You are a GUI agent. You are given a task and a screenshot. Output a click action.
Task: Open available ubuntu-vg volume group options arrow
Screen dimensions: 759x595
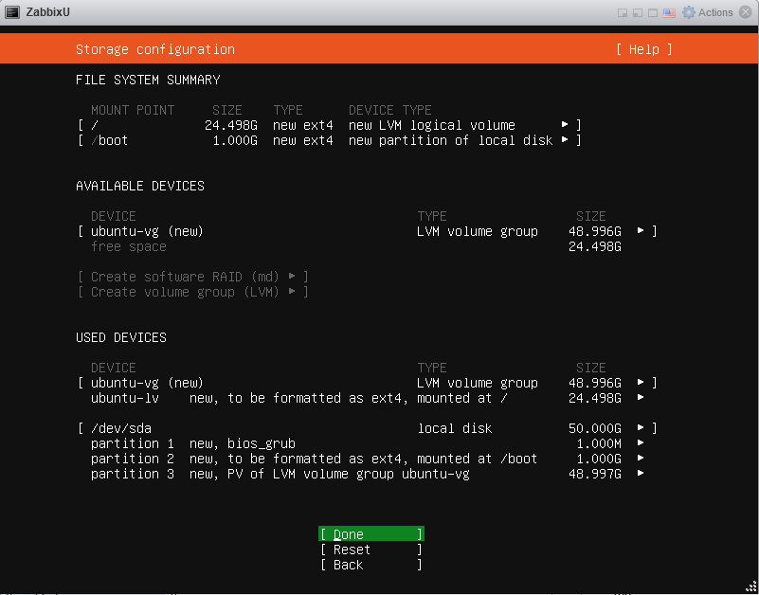click(x=641, y=231)
